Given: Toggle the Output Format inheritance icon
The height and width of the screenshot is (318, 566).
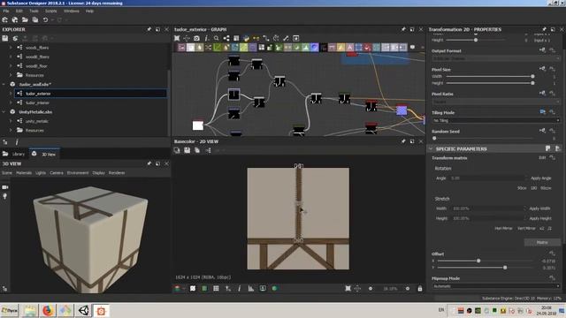Looking at the screenshot, I should [x=542, y=50].
